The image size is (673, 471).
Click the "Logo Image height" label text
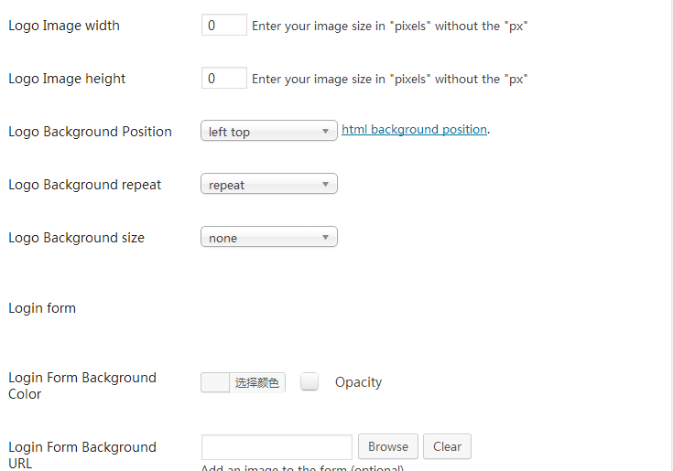(x=67, y=79)
